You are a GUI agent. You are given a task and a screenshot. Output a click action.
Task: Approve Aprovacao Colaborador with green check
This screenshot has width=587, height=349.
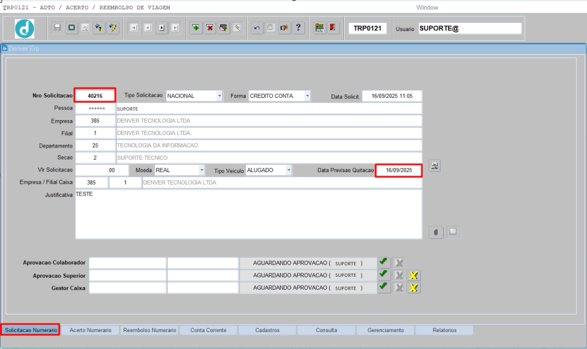(x=384, y=262)
